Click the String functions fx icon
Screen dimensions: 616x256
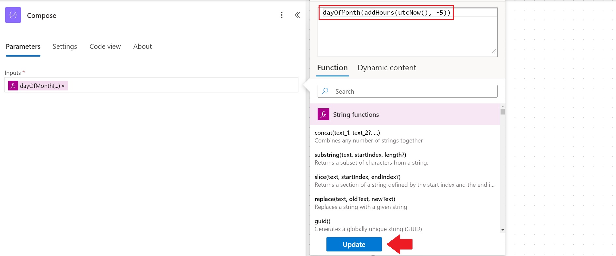pos(323,114)
